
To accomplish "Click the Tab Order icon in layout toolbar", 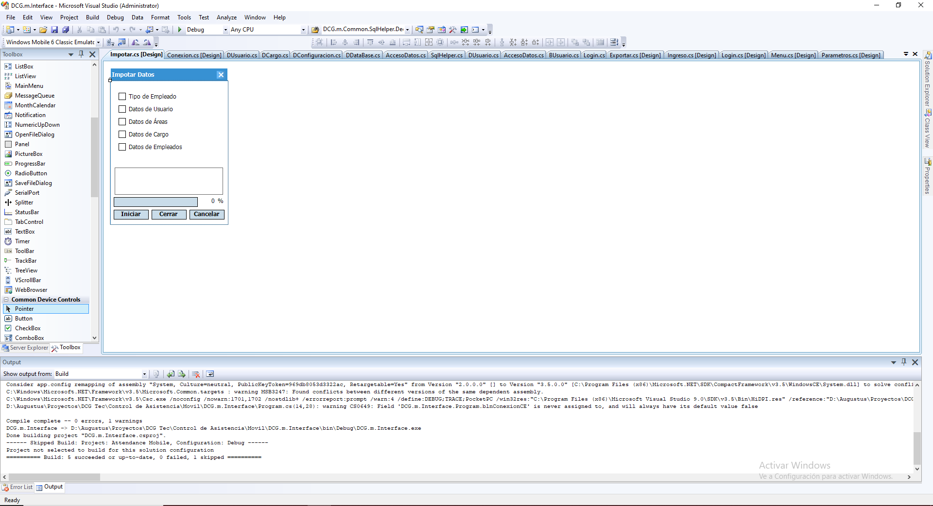I will 614,42.
